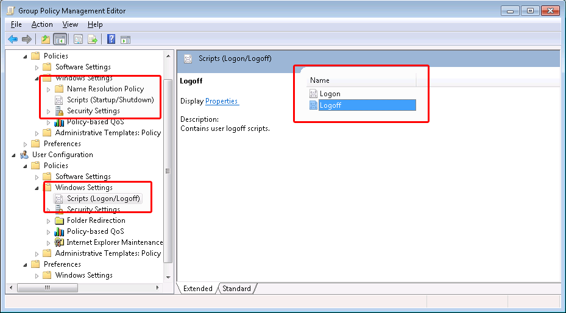Click tree vertical scrollbar up arrow

[x=168, y=56]
